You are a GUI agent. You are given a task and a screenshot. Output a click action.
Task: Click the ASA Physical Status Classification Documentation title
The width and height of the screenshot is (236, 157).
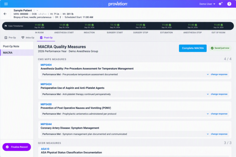[x=71, y=152]
